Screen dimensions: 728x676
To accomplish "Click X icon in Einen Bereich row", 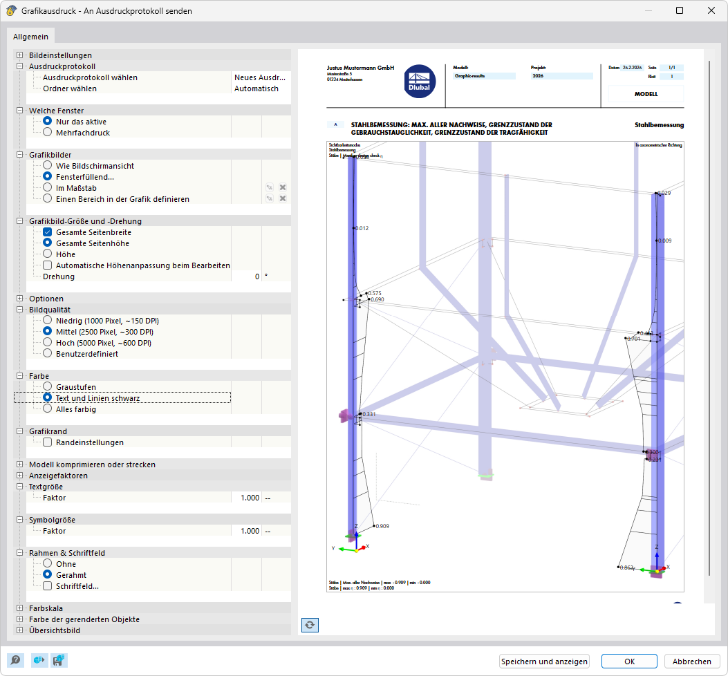I will (283, 198).
